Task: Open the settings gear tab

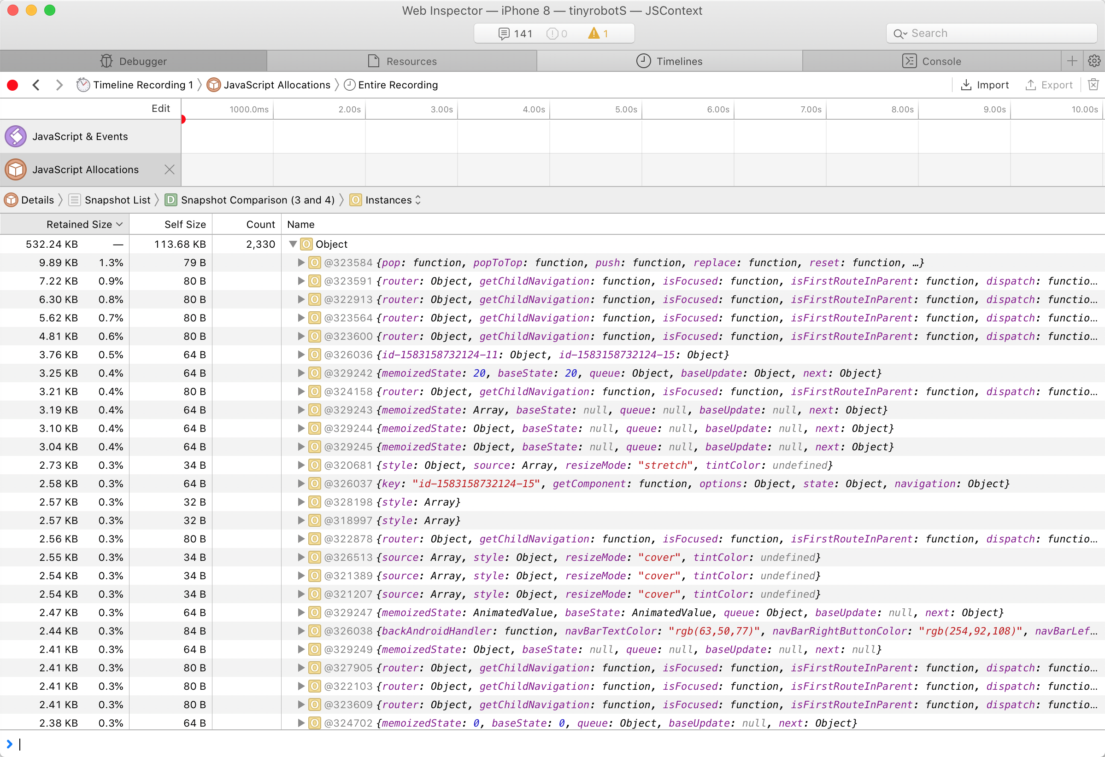Action: [x=1094, y=61]
